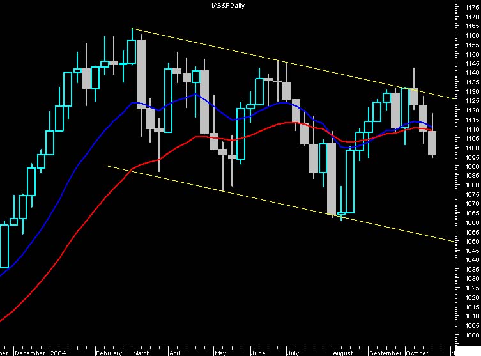This screenshot has height=356, width=481.
Task: Click the chart title 1AS&PDaily
Action: pyautogui.click(x=227, y=6)
